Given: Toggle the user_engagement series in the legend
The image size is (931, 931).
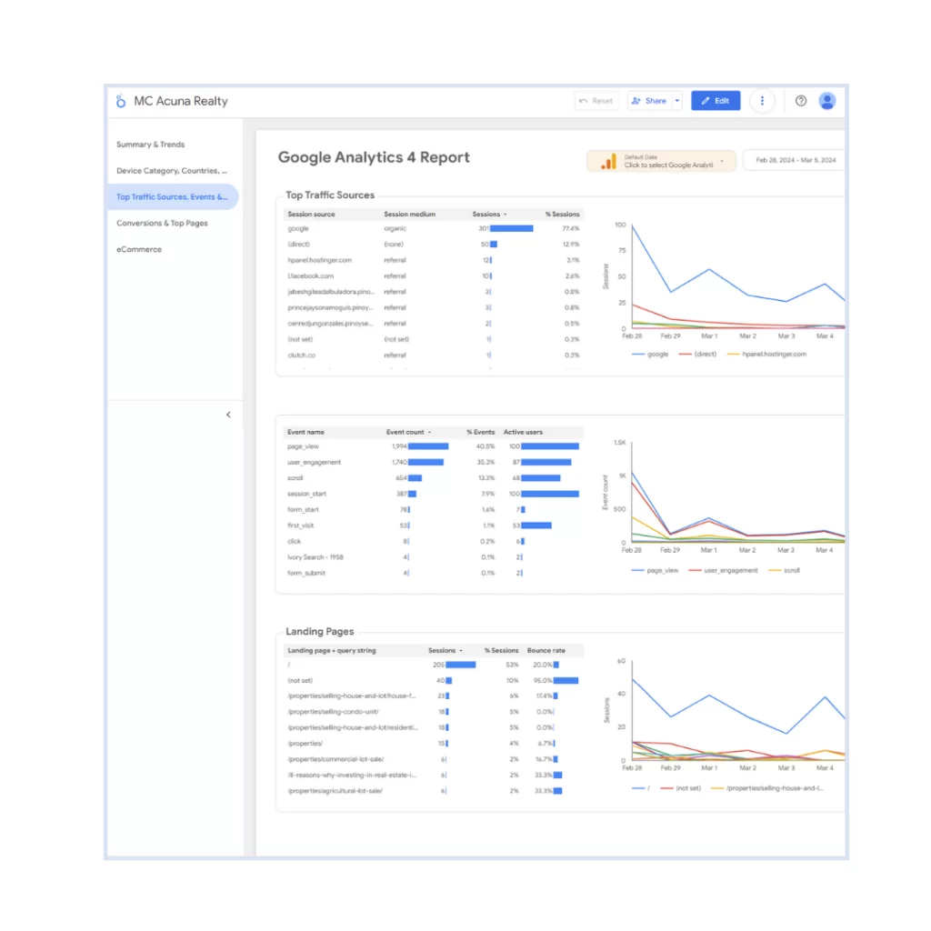Looking at the screenshot, I should tap(723, 571).
